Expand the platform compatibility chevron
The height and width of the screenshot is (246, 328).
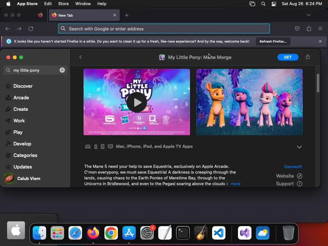click(299, 147)
